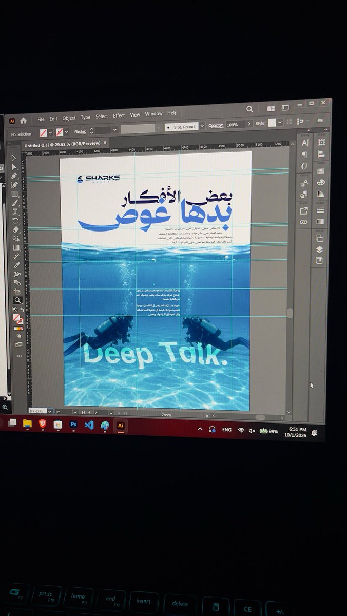Open the Help menu

(172, 113)
